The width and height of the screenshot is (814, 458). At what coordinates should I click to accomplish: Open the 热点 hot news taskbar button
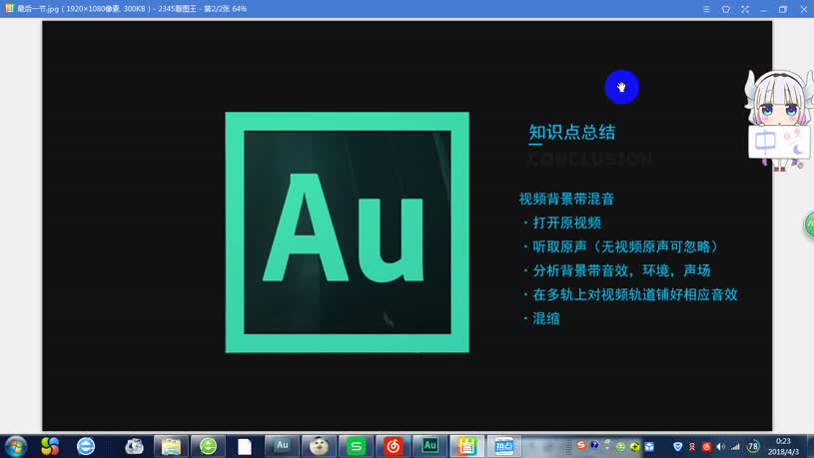(504, 446)
